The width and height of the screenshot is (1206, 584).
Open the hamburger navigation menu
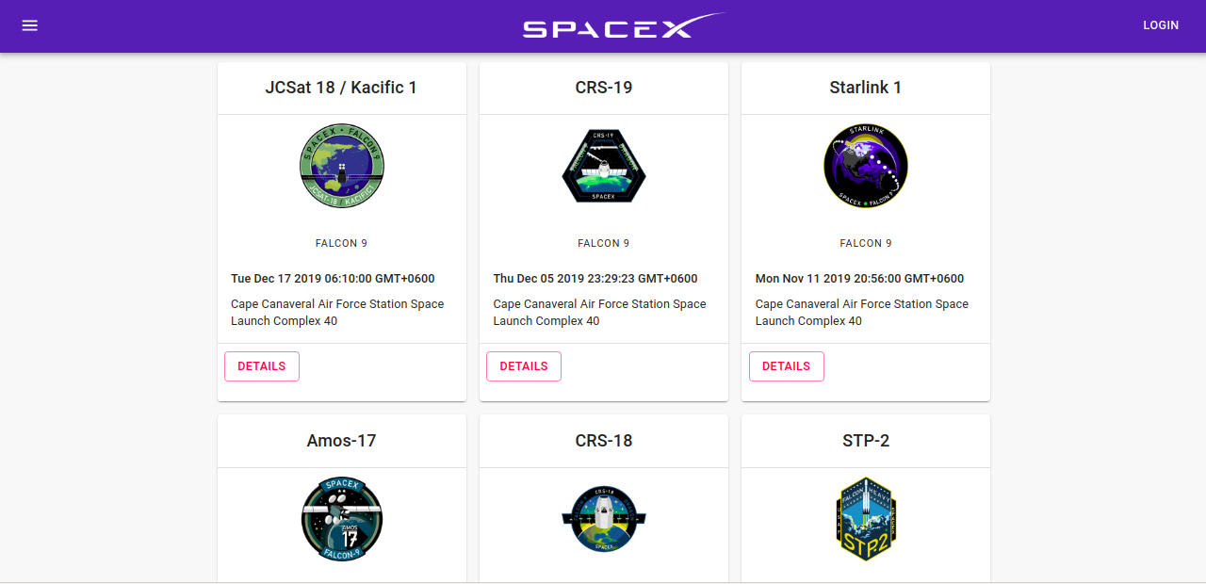(30, 25)
